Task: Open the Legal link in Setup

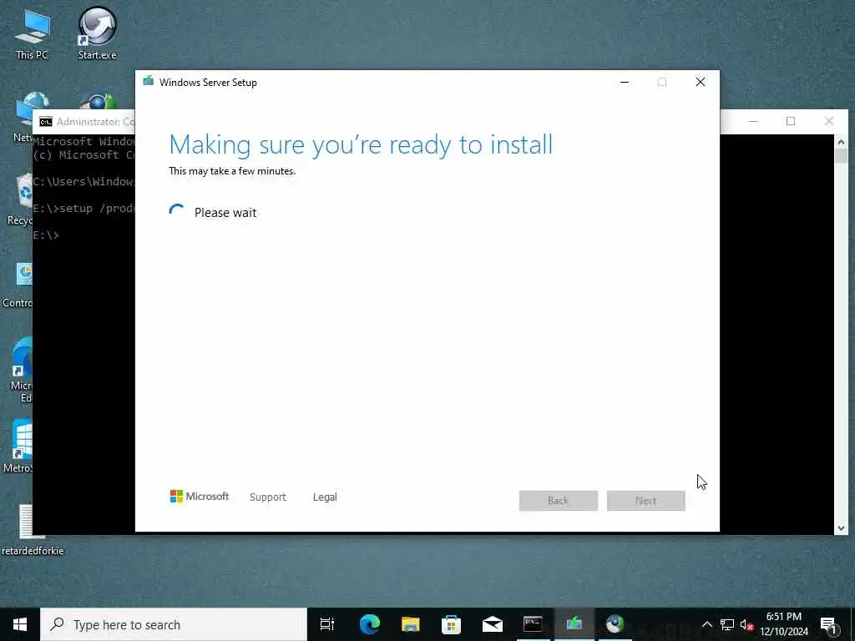Action: coord(325,497)
